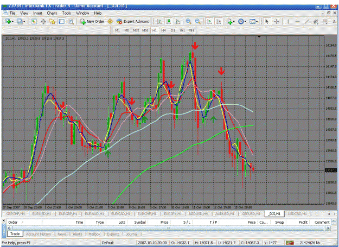The width and height of the screenshot is (339, 247).
Task: Expand the Templates dropdown arrow
Action: pyautogui.click(x=257, y=22)
